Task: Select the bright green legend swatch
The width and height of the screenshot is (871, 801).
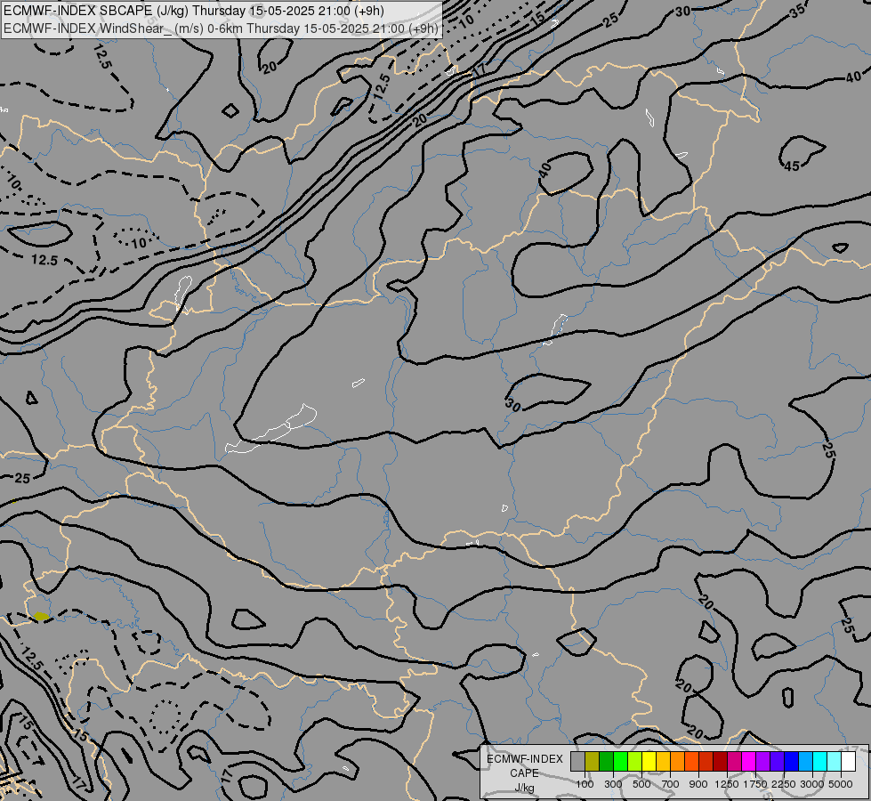Action: (620, 761)
